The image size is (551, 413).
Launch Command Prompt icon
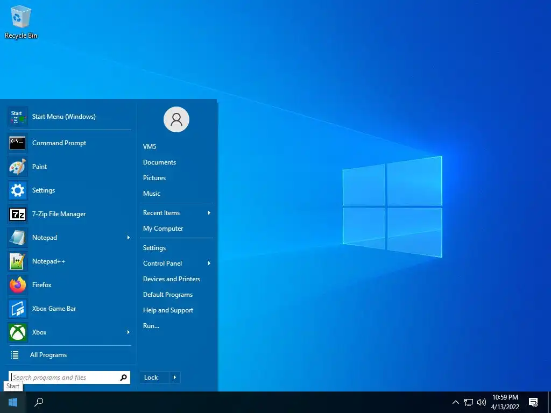18,143
